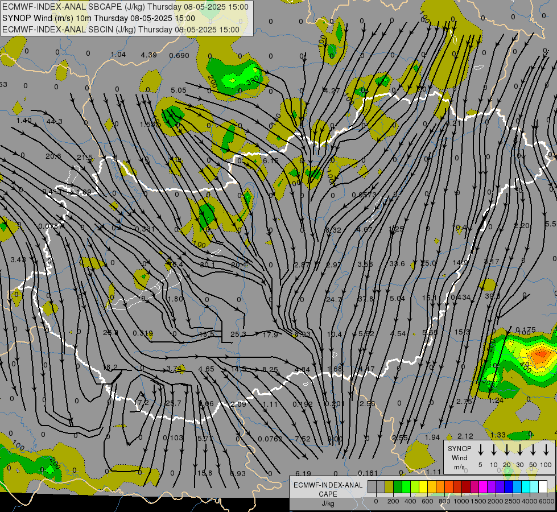Screen dimensions: 557x512
Task: Click the 2.20 value on the map
Action: 522,225
